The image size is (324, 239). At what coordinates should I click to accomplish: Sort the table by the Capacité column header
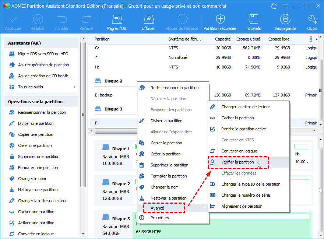pyautogui.click(x=223, y=39)
